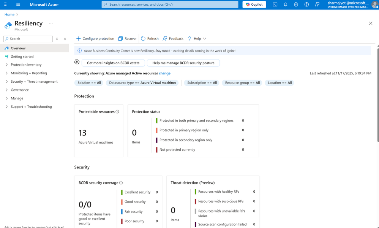Image resolution: width=379 pixels, height=228 pixels.
Task: Open the Help dropdown arrow in the toolbar
Action: click(x=204, y=39)
